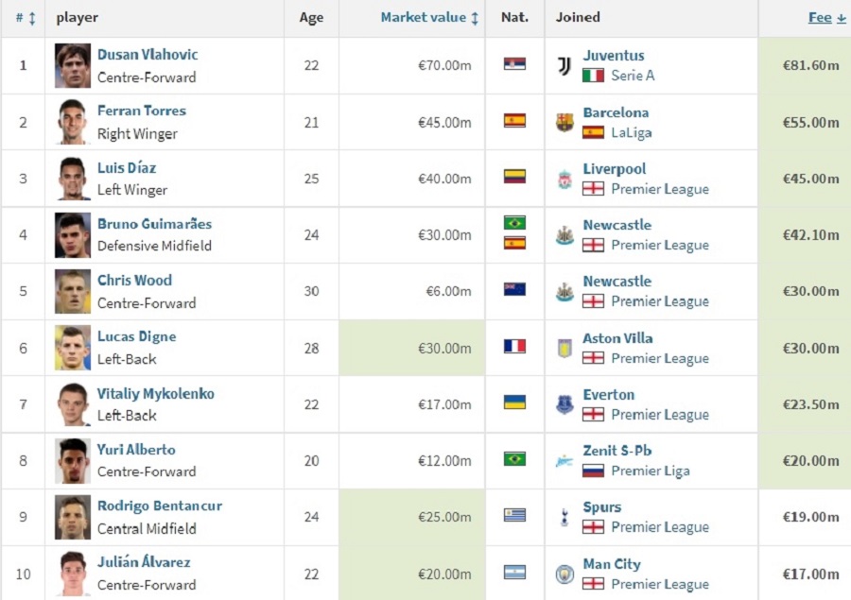The width and height of the screenshot is (851, 600).
Task: Click the Aston Villa crest icon
Action: (564, 349)
